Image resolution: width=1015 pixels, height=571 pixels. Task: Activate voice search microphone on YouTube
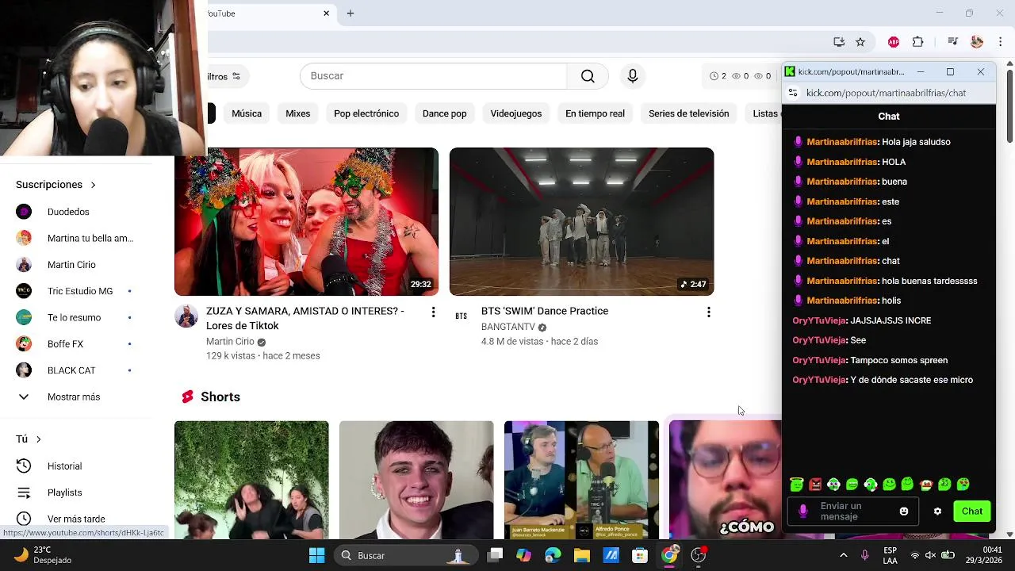pyautogui.click(x=633, y=76)
